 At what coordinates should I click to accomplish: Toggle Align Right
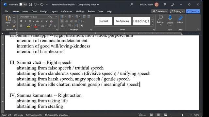pyautogui.click(x=71, y=21)
